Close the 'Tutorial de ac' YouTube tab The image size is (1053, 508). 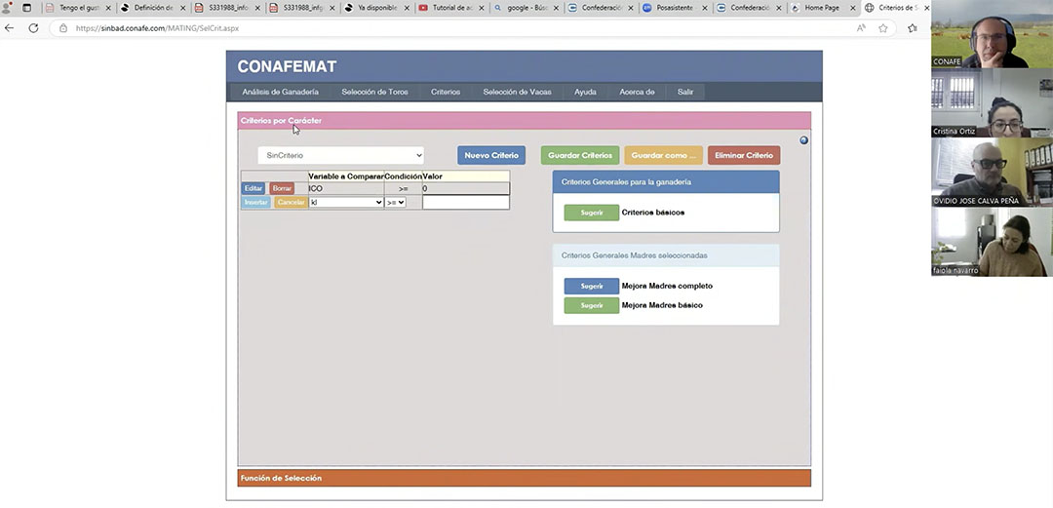tap(481, 8)
